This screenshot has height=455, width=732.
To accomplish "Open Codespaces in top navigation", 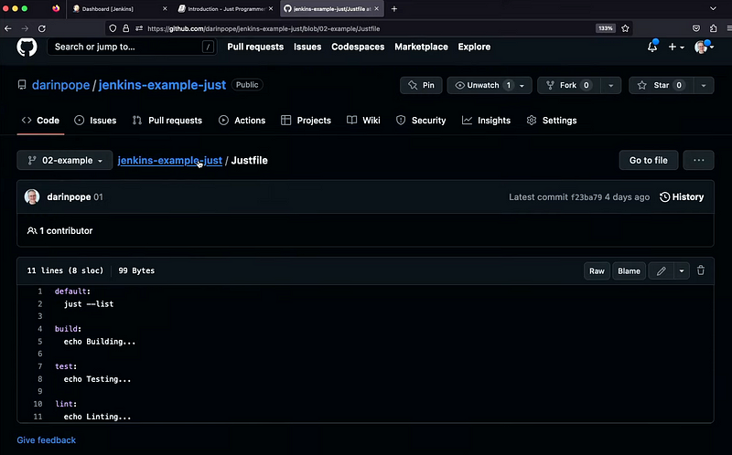I will 358,47.
